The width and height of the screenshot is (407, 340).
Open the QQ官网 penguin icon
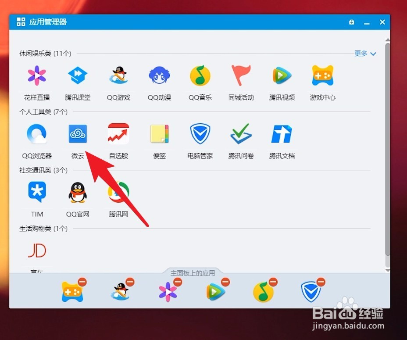click(x=78, y=193)
